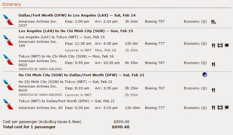Click the meal-for-purchase icon on the DFW–LAX flight

coord(213,22)
